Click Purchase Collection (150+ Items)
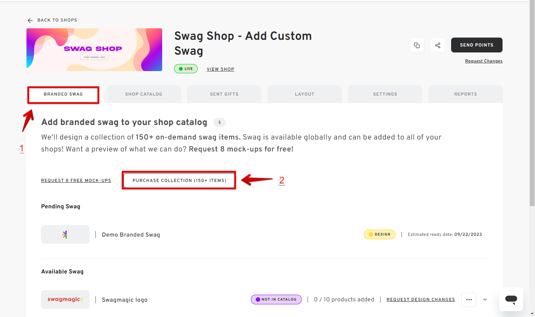Screen dimensions: 535x317 (x=179, y=180)
